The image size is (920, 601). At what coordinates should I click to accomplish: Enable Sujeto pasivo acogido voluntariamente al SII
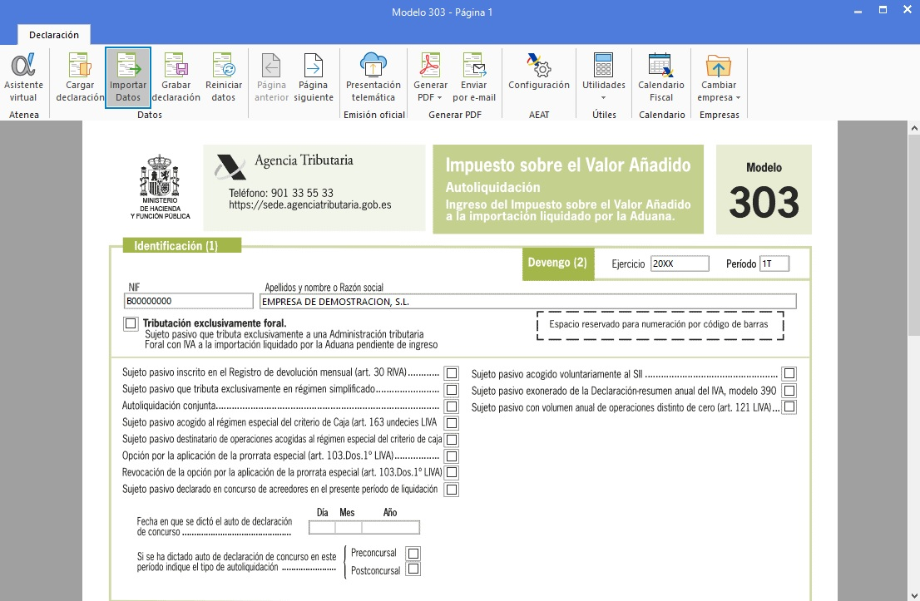coord(789,373)
